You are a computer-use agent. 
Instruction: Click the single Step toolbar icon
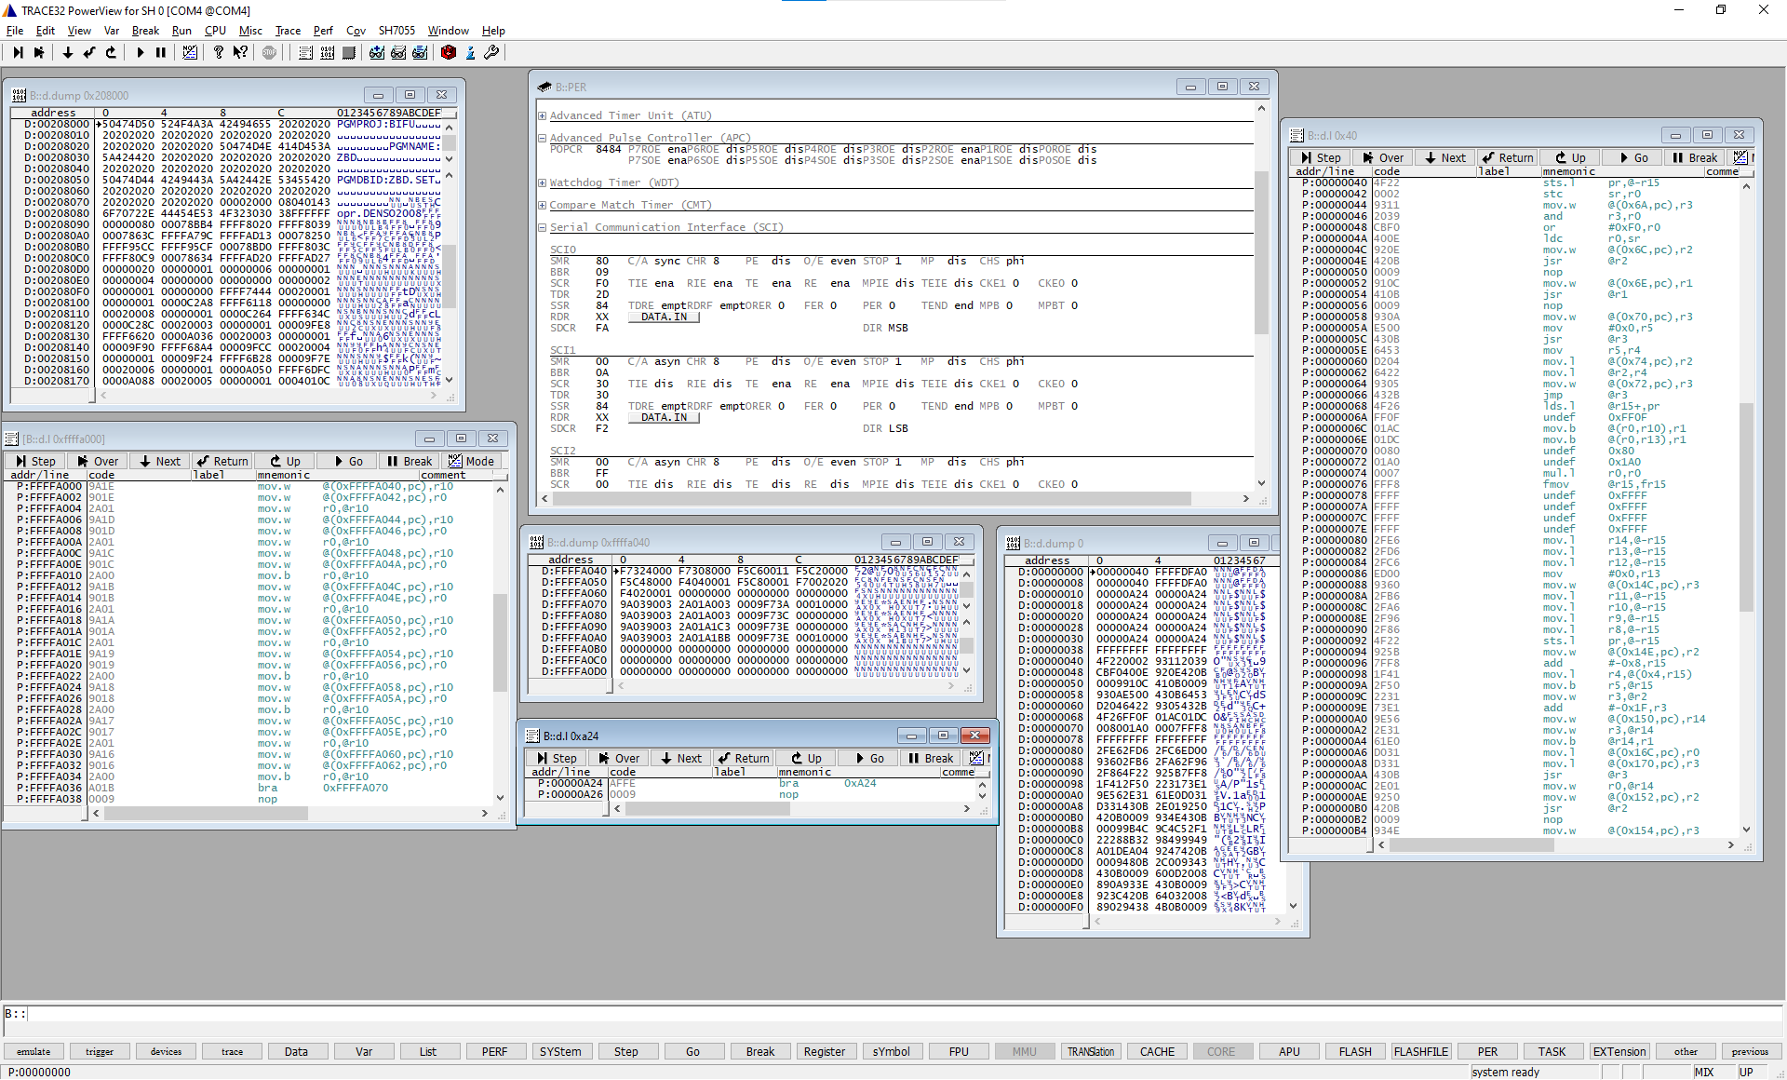point(18,53)
